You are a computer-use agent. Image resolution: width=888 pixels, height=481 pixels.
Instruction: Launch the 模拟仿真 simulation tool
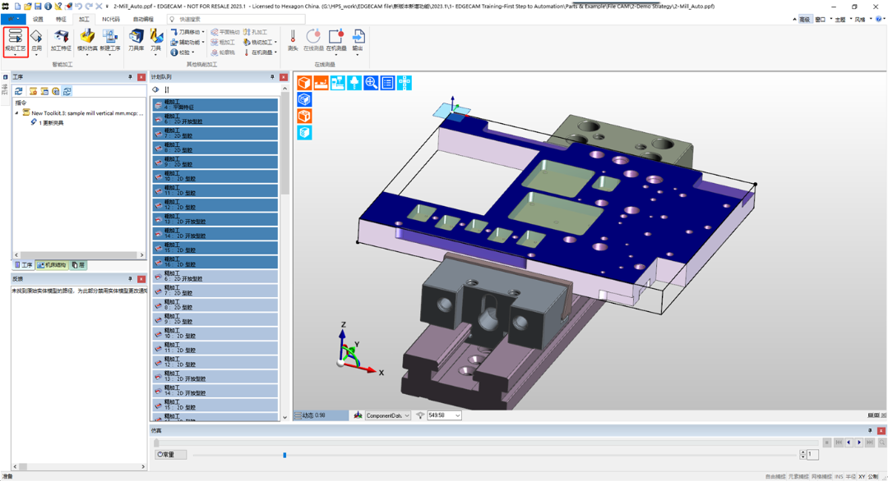click(87, 41)
